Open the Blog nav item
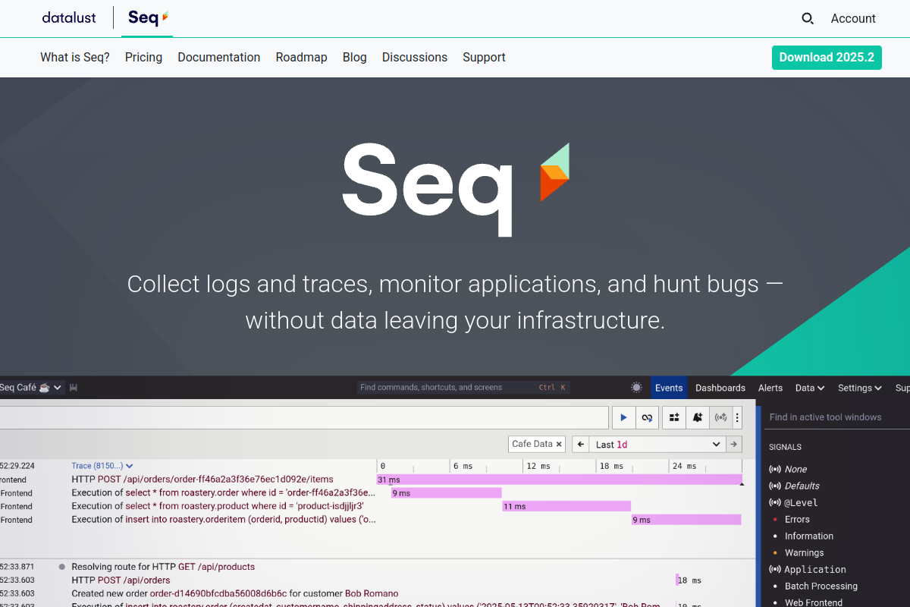Viewport: 910px width, 607px height. [x=354, y=57]
